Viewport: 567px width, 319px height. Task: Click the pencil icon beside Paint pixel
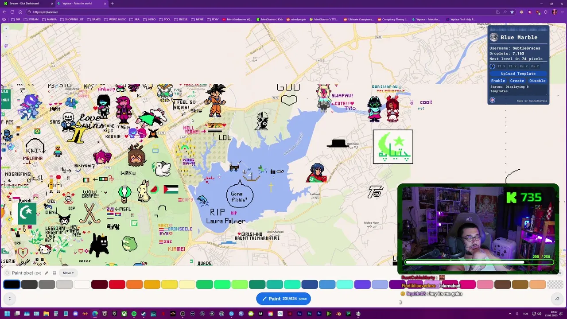coord(46,273)
